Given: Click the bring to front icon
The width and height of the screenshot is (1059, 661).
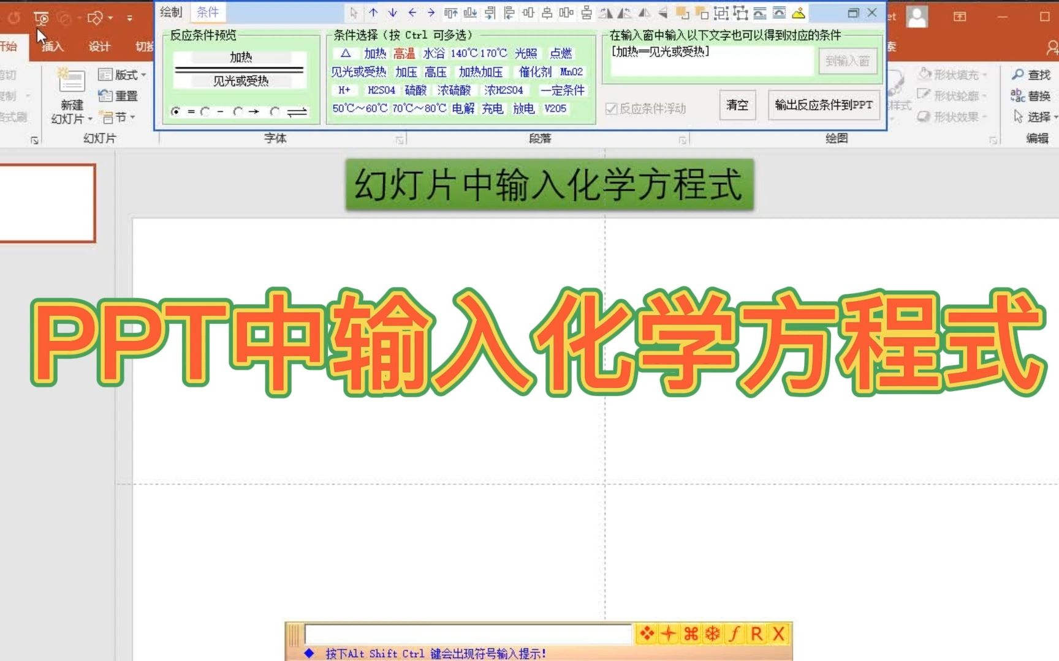Looking at the screenshot, I should click(x=682, y=12).
